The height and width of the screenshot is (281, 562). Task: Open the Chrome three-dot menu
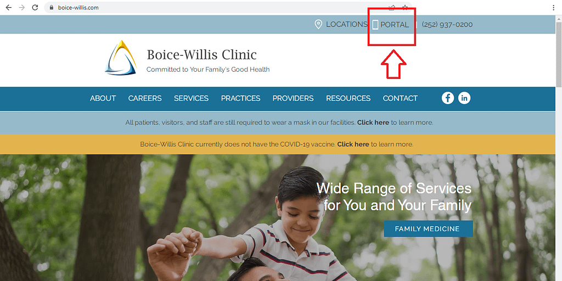tap(554, 8)
